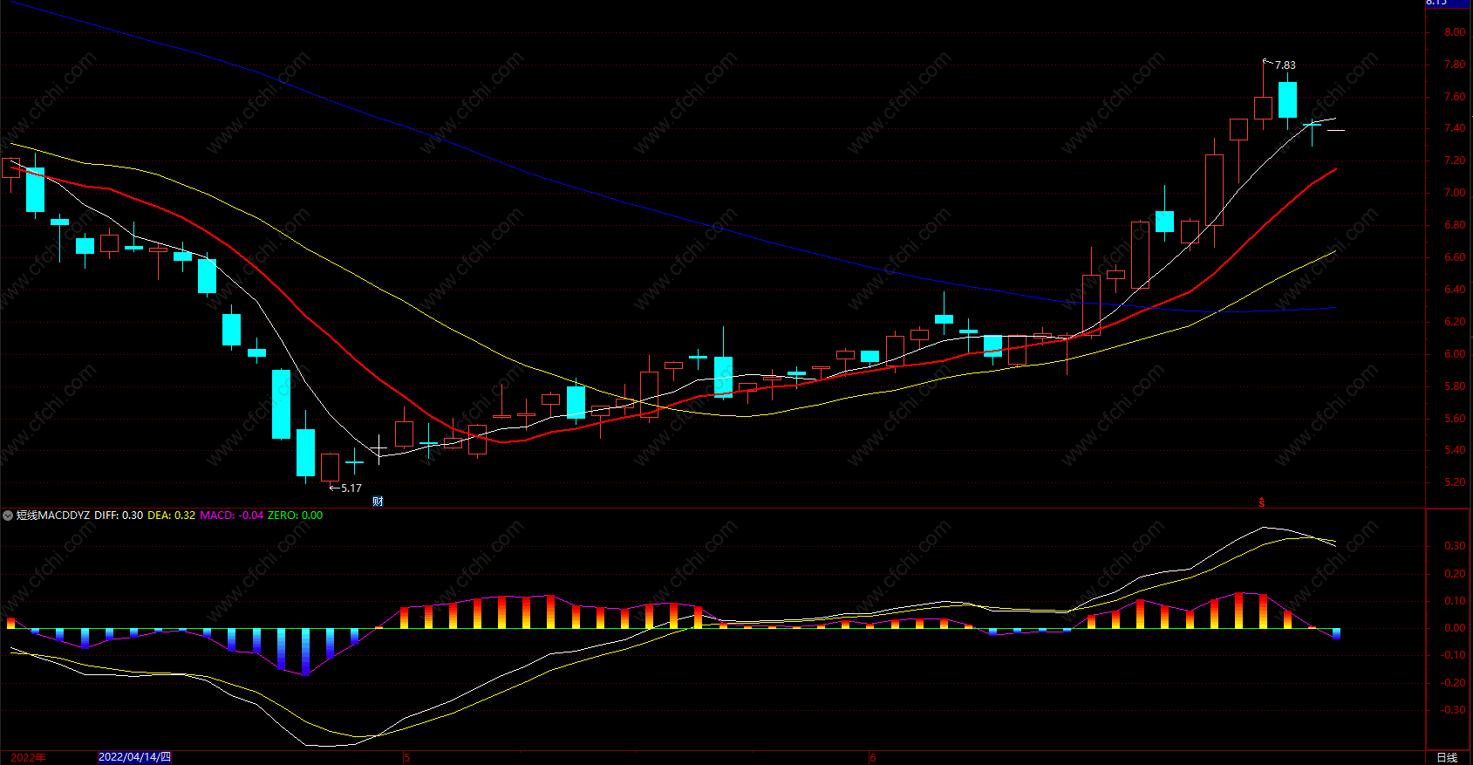Click the ZERO: 0.00 value
The height and width of the screenshot is (765, 1473).
pyautogui.click(x=295, y=516)
